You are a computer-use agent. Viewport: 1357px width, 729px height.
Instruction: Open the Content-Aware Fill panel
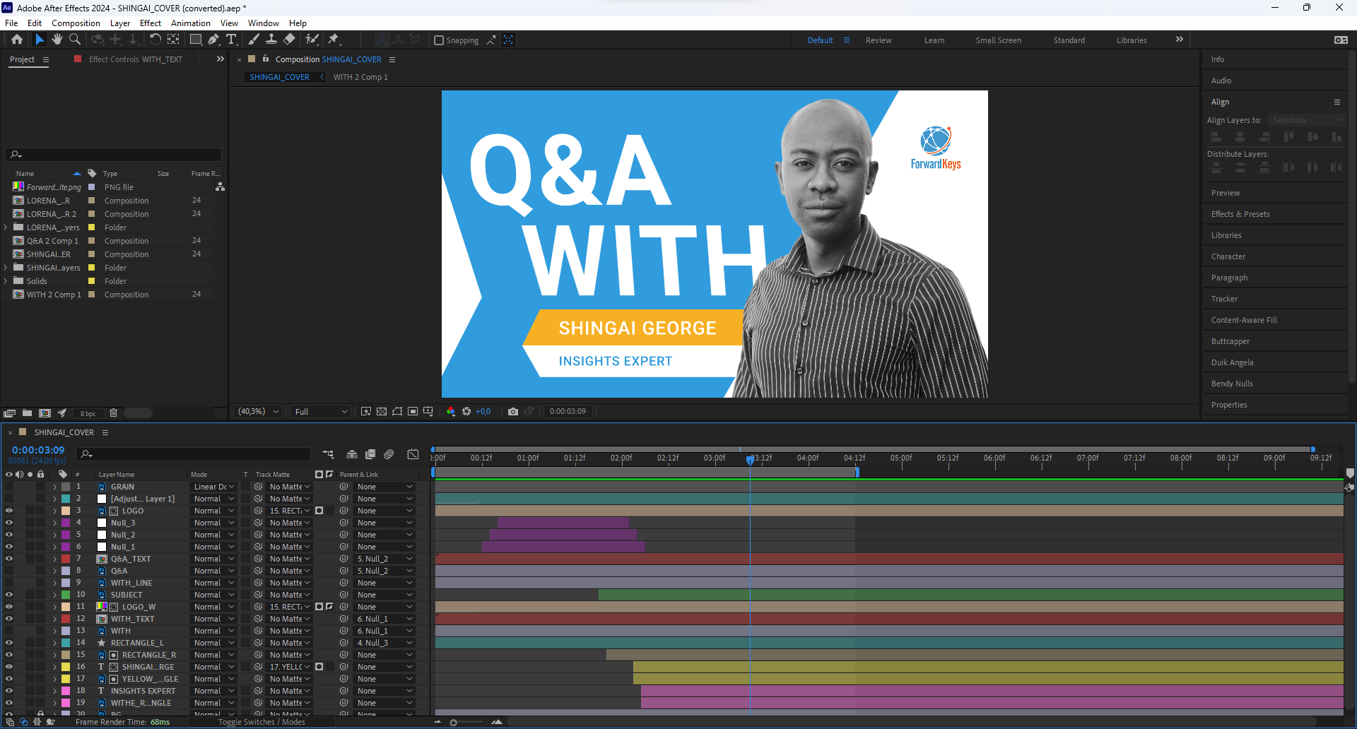pyautogui.click(x=1244, y=320)
